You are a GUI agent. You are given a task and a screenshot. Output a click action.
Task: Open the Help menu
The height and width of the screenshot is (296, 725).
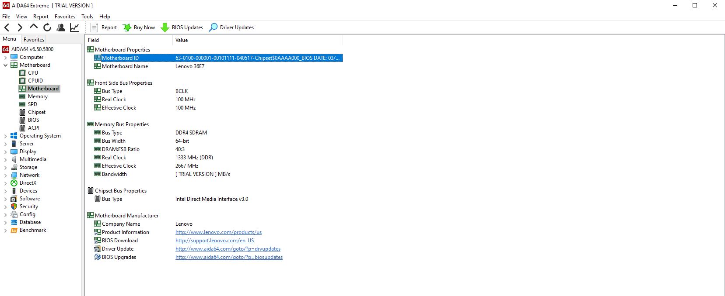coord(105,17)
